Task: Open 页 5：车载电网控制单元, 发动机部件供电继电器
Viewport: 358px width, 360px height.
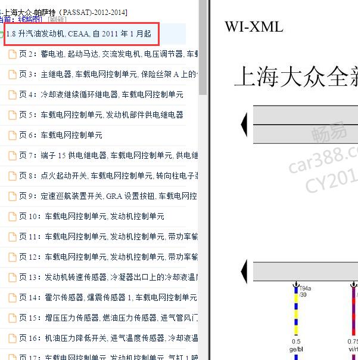Action: click(101, 115)
